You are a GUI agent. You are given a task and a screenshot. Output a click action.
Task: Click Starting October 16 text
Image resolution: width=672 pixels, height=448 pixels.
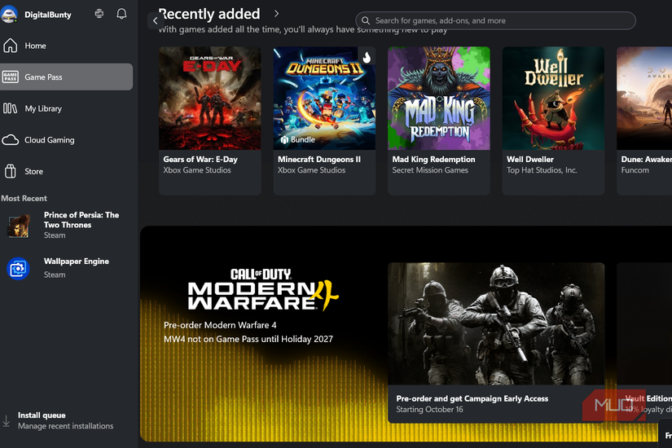point(429,410)
